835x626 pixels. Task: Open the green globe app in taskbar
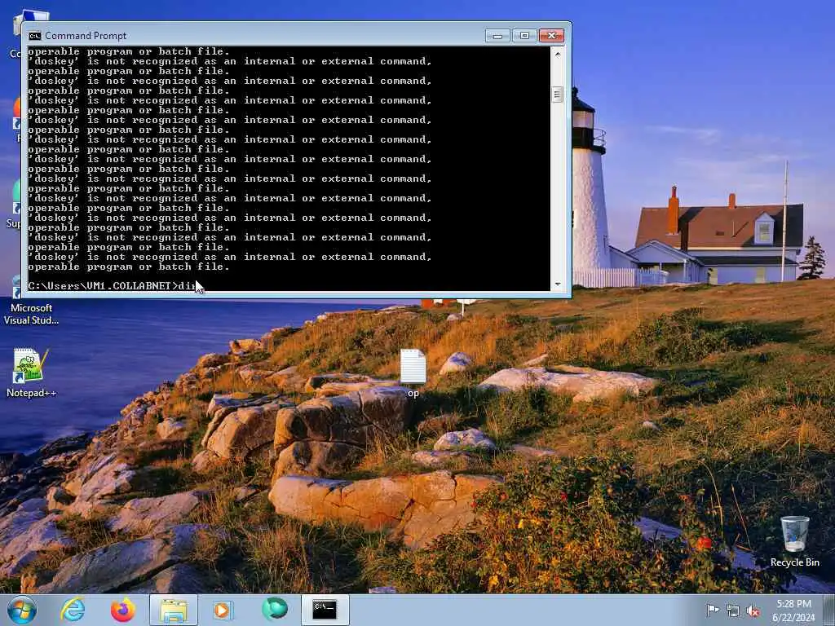click(275, 609)
